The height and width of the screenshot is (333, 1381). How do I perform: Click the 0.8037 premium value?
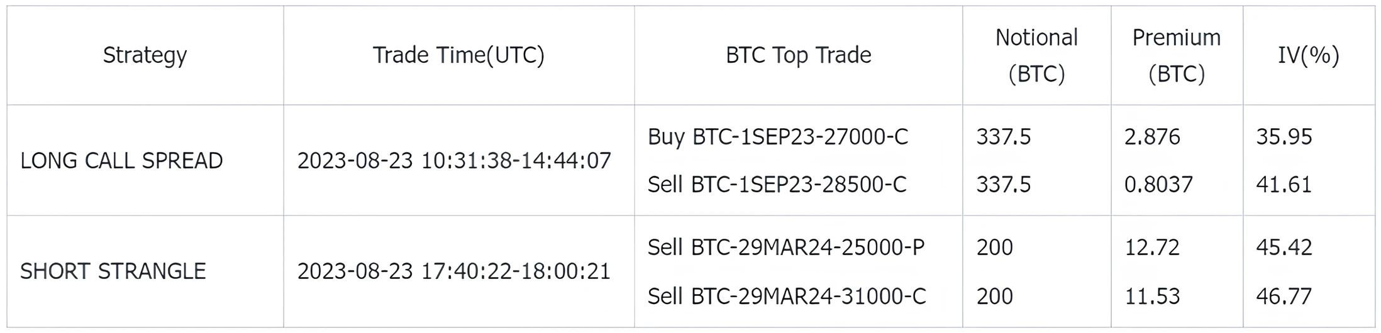point(1158,185)
